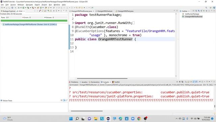The height and width of the screenshot is (122, 216).
Task: Click the editor horizontal scrollbar
Action: [102, 78]
